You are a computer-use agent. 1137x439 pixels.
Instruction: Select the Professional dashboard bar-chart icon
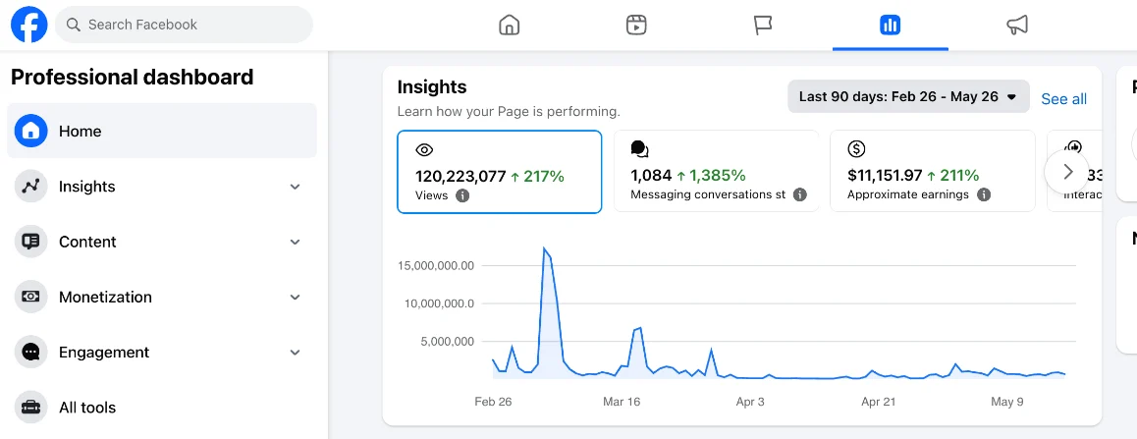(890, 26)
